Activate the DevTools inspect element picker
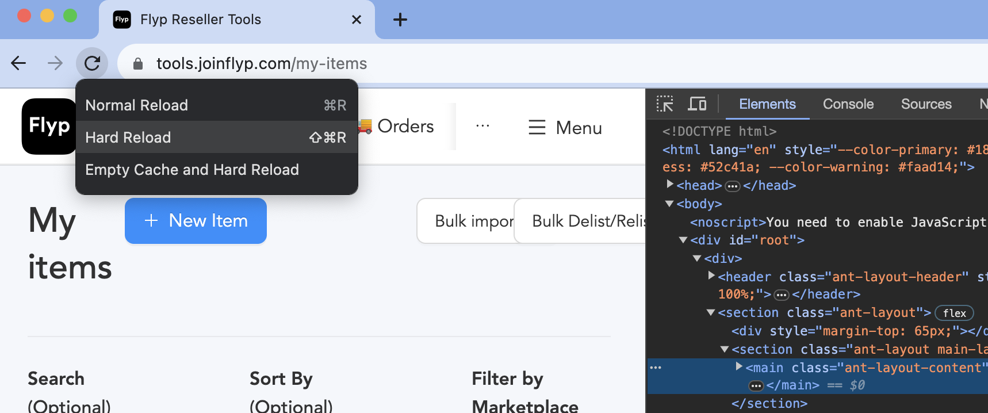This screenshot has width=988, height=413. [665, 104]
